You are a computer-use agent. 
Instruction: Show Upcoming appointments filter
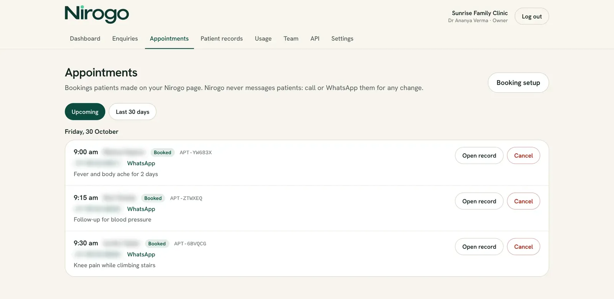[85, 112]
